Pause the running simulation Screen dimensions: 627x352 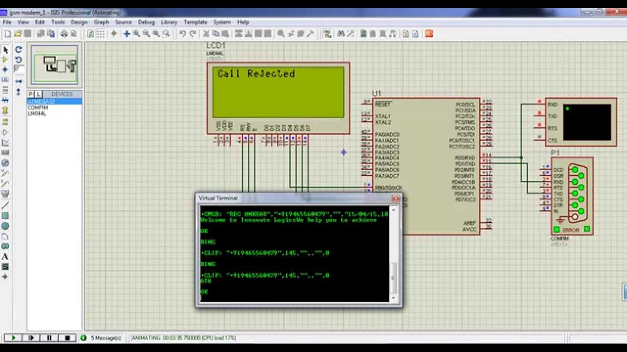click(49, 338)
